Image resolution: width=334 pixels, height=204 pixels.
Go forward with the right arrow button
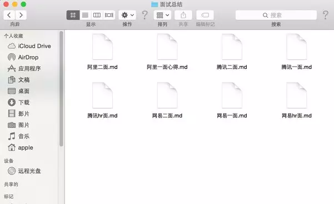tap(21, 15)
